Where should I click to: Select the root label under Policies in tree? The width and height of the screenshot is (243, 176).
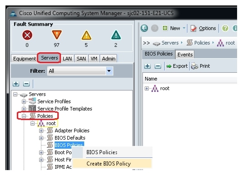[x=51, y=123]
